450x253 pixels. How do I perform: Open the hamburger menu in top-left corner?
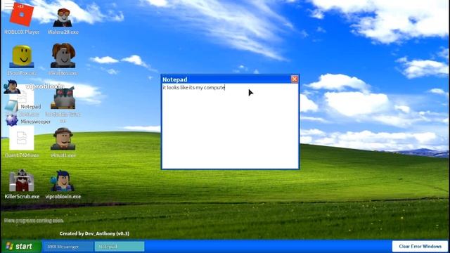tap(8, 5)
